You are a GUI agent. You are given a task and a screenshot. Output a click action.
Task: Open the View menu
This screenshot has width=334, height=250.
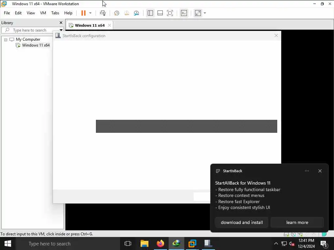[x=31, y=13]
